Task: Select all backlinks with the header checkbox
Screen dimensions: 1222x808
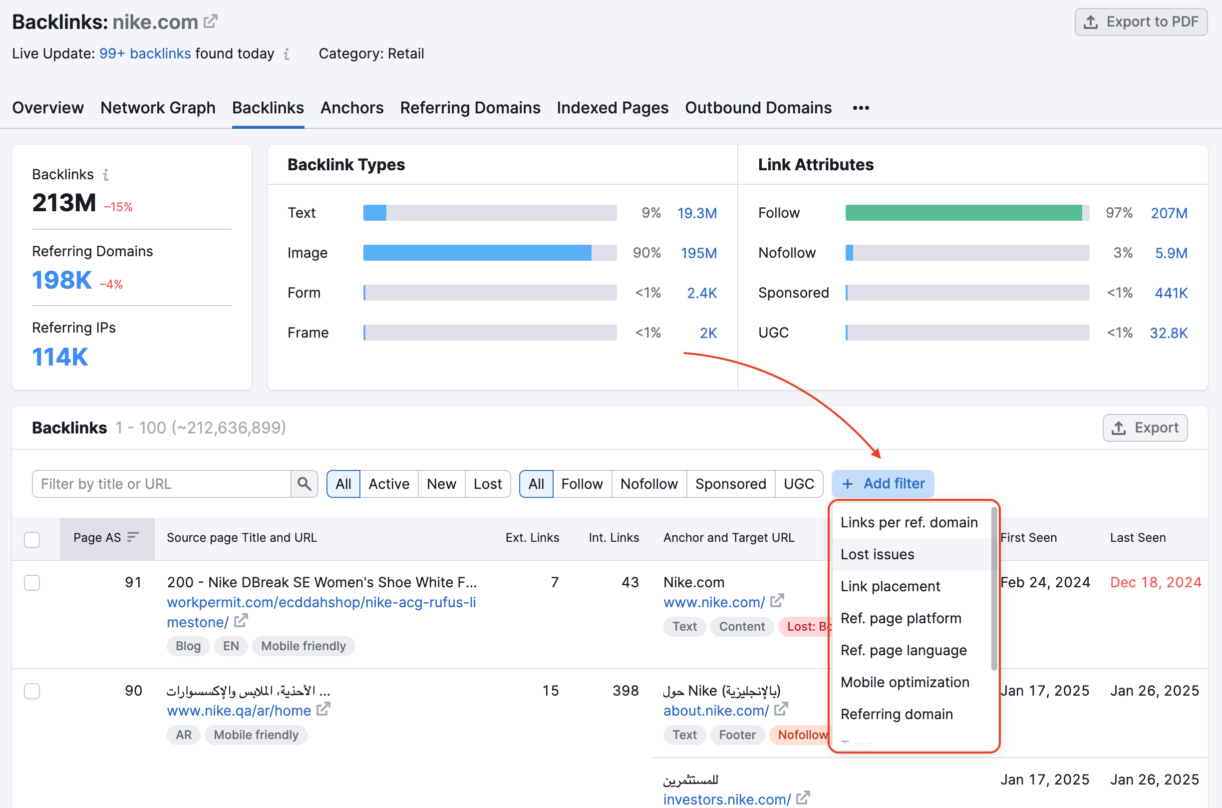Action: tap(32, 539)
